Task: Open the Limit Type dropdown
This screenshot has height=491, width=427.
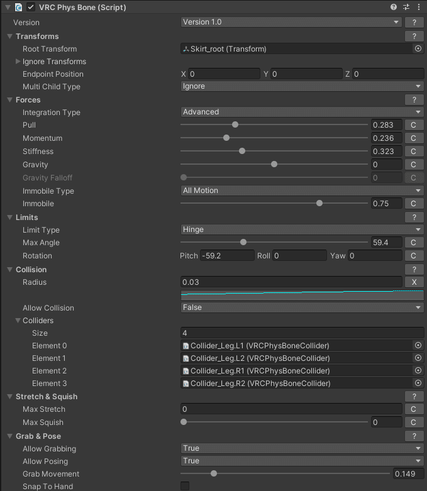Action: coord(302,229)
